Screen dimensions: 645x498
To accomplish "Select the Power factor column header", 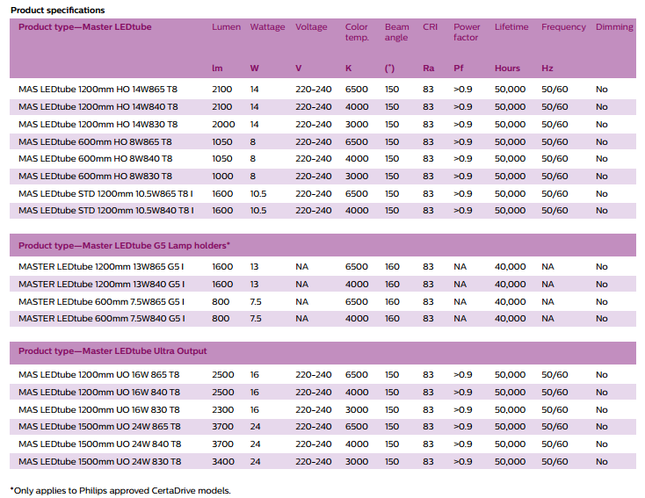I will coord(467,32).
